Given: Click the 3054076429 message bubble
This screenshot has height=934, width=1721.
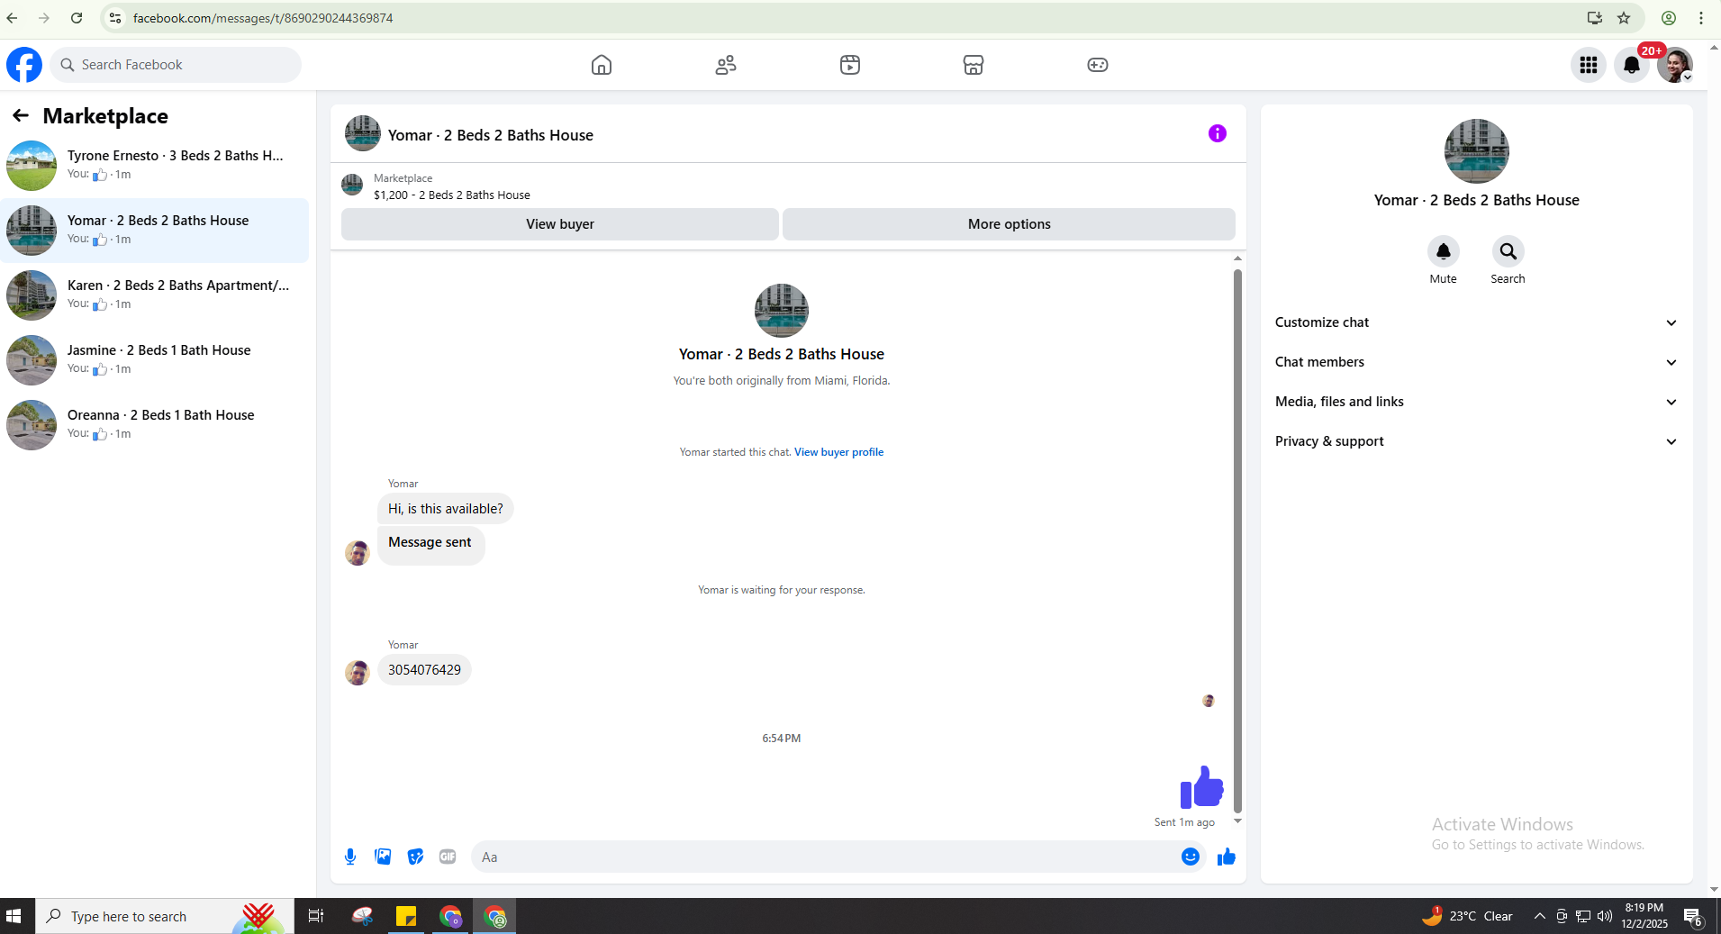Looking at the screenshot, I should coord(424,670).
